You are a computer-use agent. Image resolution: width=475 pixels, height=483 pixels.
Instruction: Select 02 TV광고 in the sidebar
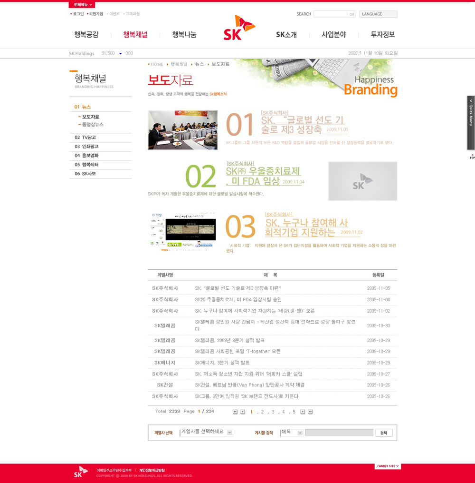click(x=85, y=138)
